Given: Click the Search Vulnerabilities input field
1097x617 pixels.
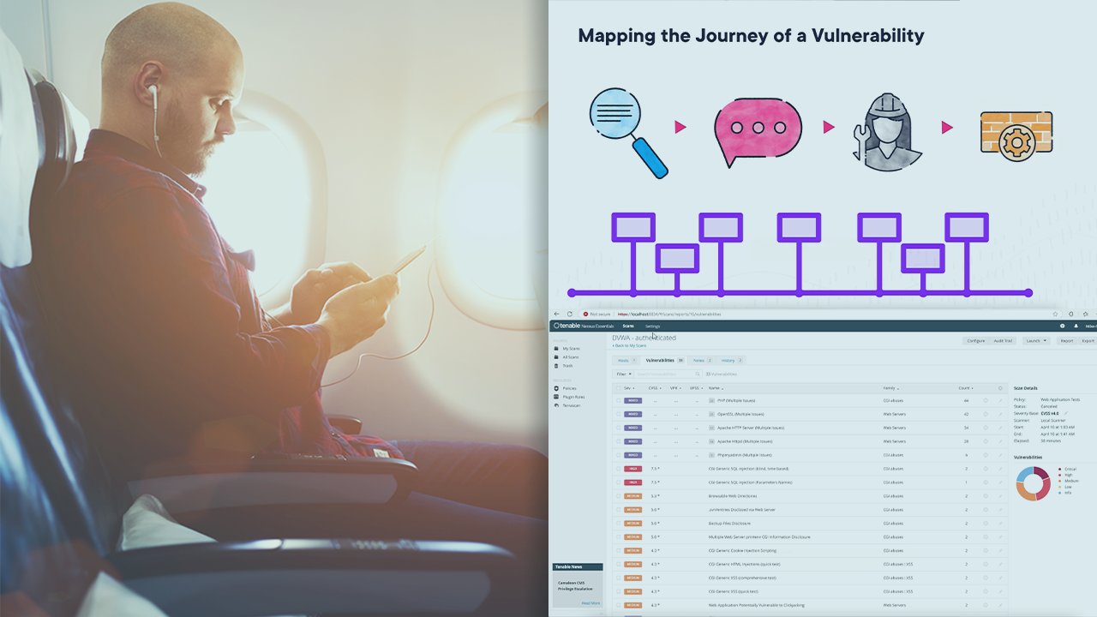Looking at the screenshot, I should [668, 374].
